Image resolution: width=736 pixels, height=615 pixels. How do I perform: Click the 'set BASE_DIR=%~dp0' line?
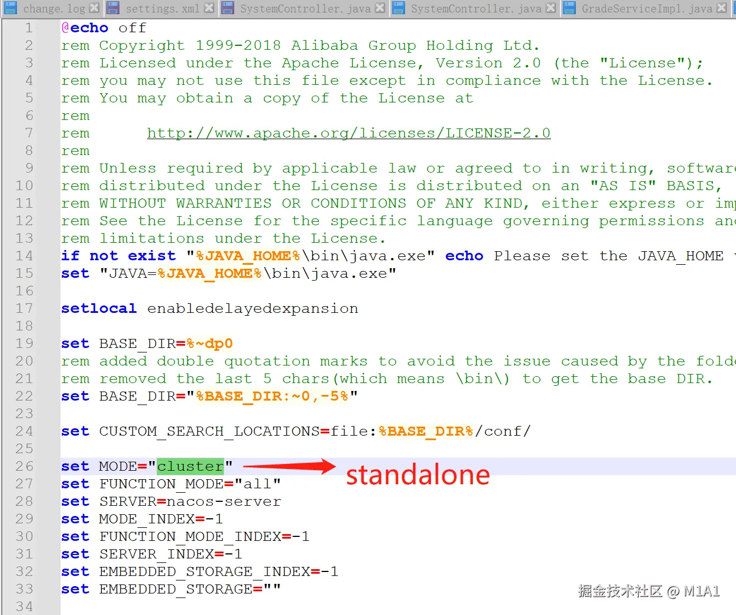tap(147, 343)
